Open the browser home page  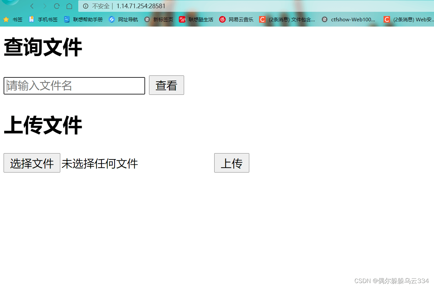[69, 6]
